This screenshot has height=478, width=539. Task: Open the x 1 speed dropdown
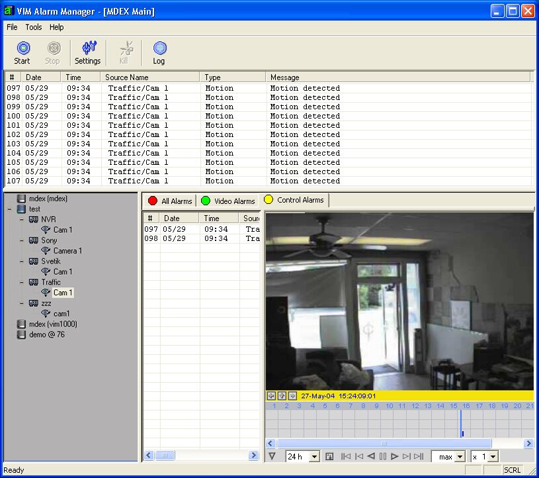(x=493, y=457)
